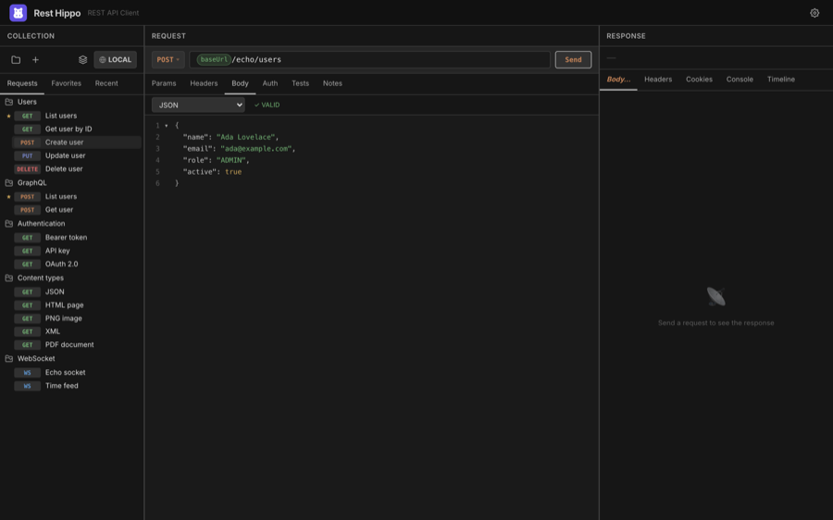Collapse the JSON object fold arrow on line 1
The width and height of the screenshot is (833, 520).
click(x=167, y=126)
